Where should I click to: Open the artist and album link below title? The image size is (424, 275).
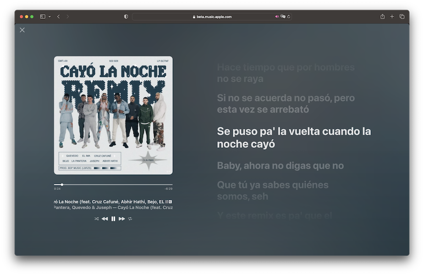click(113, 208)
